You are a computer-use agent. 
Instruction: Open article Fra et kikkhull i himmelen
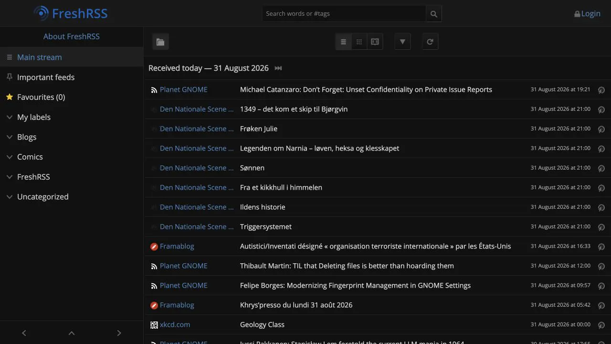pos(281,187)
